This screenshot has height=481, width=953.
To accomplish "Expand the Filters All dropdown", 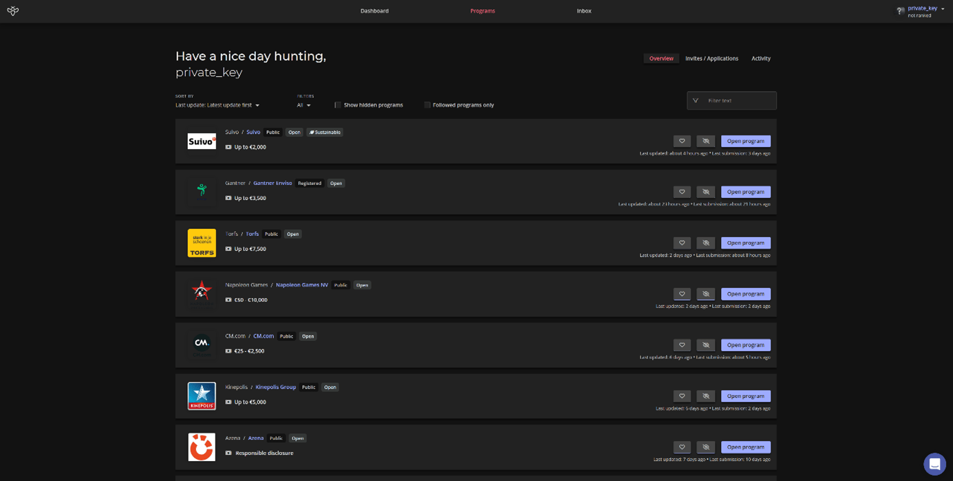I will pyautogui.click(x=303, y=105).
